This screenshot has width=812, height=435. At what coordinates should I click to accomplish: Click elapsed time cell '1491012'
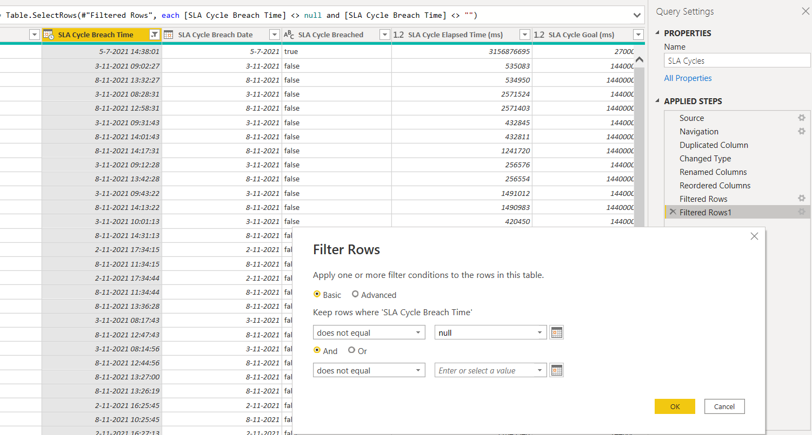tap(462, 193)
